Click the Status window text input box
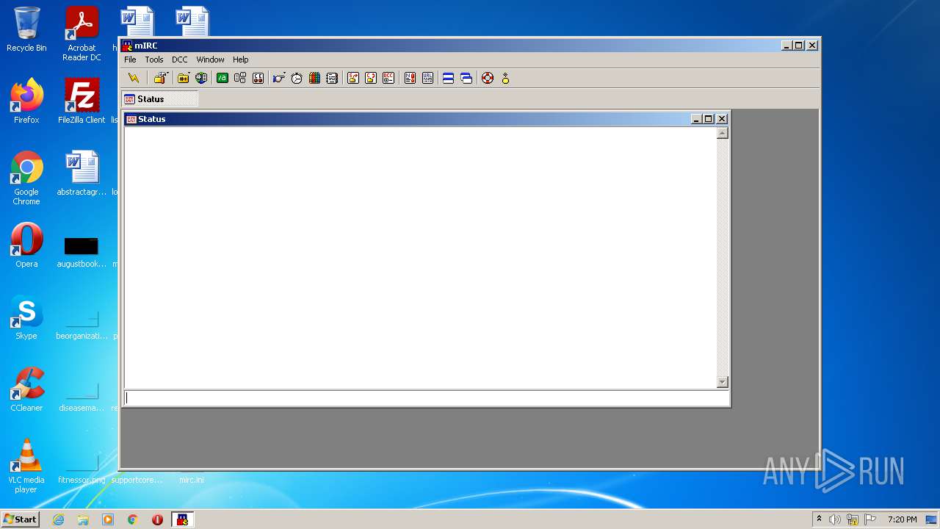Viewport: 940px width, 529px height. [x=427, y=397]
